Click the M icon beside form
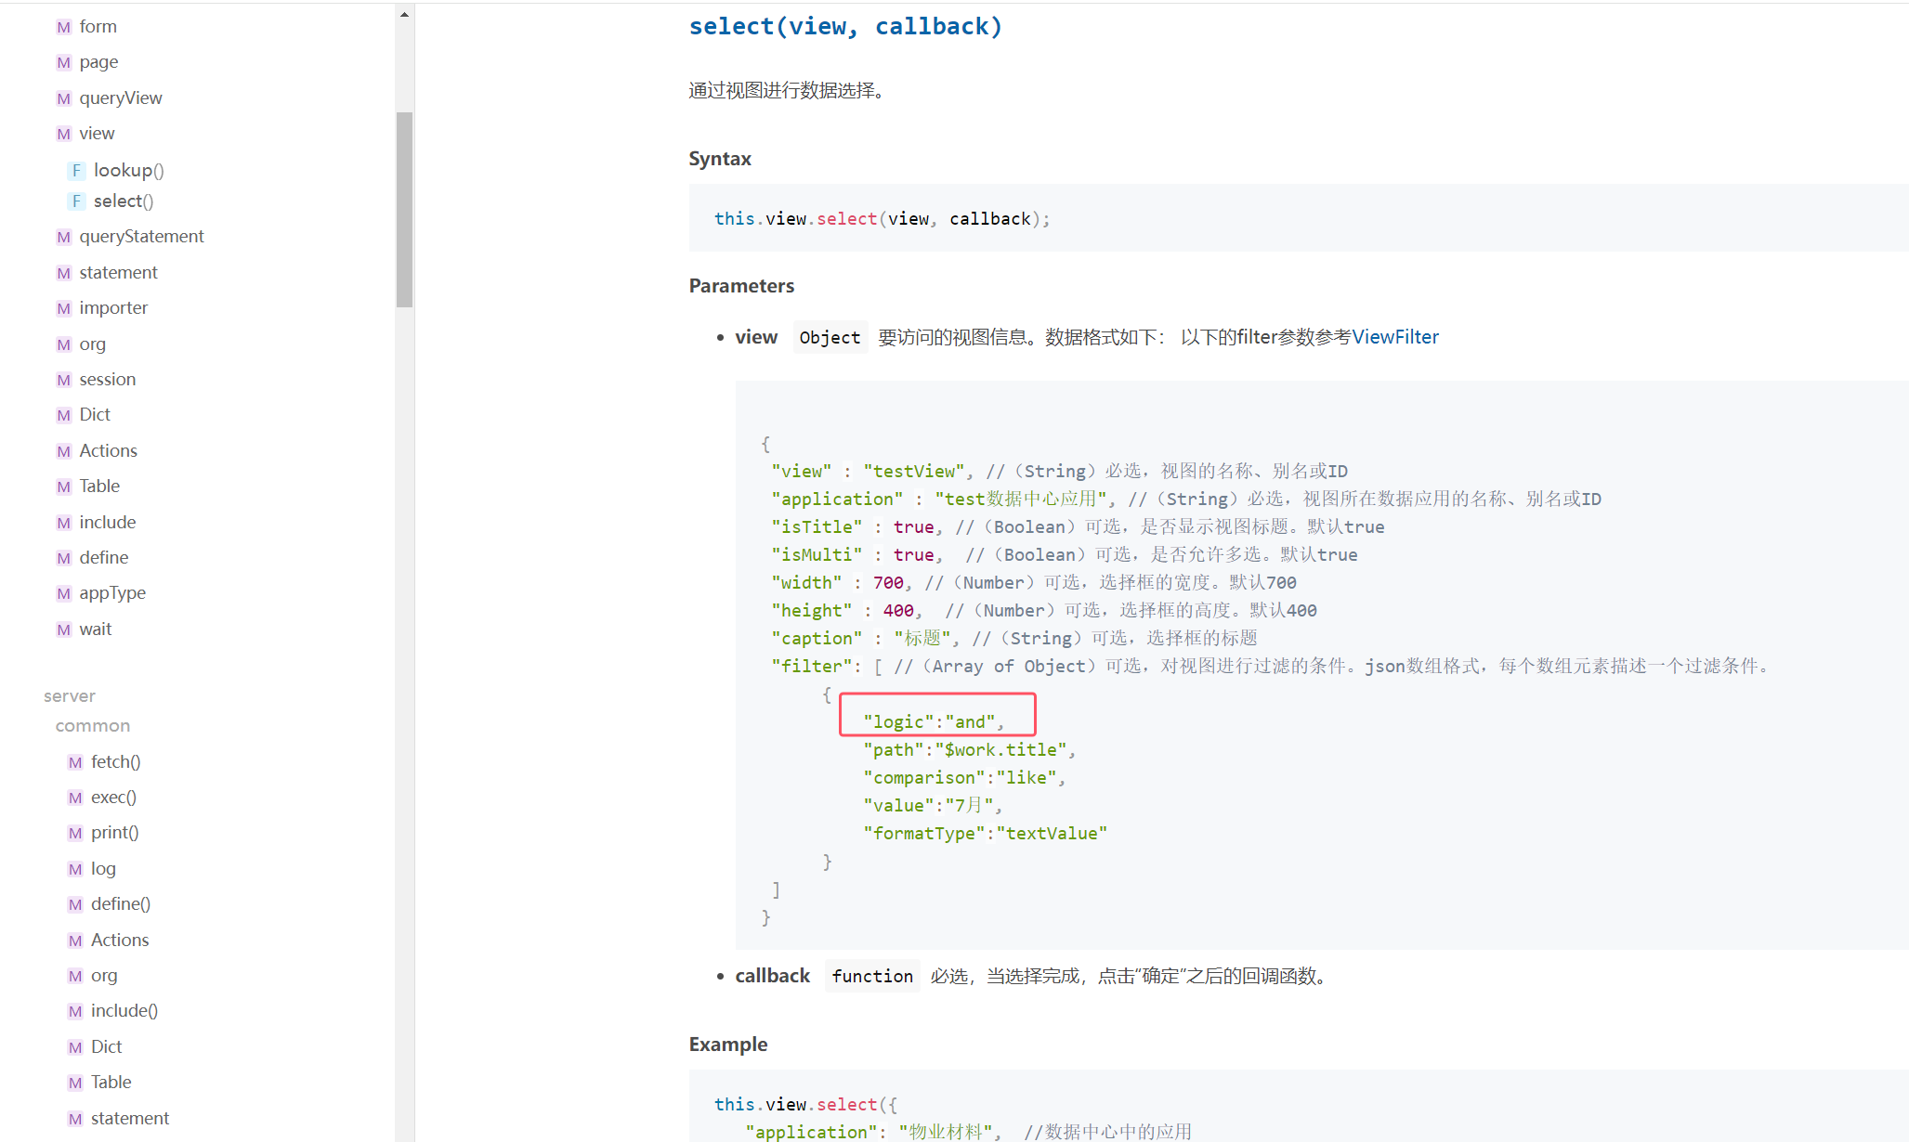1909x1142 pixels. click(63, 27)
